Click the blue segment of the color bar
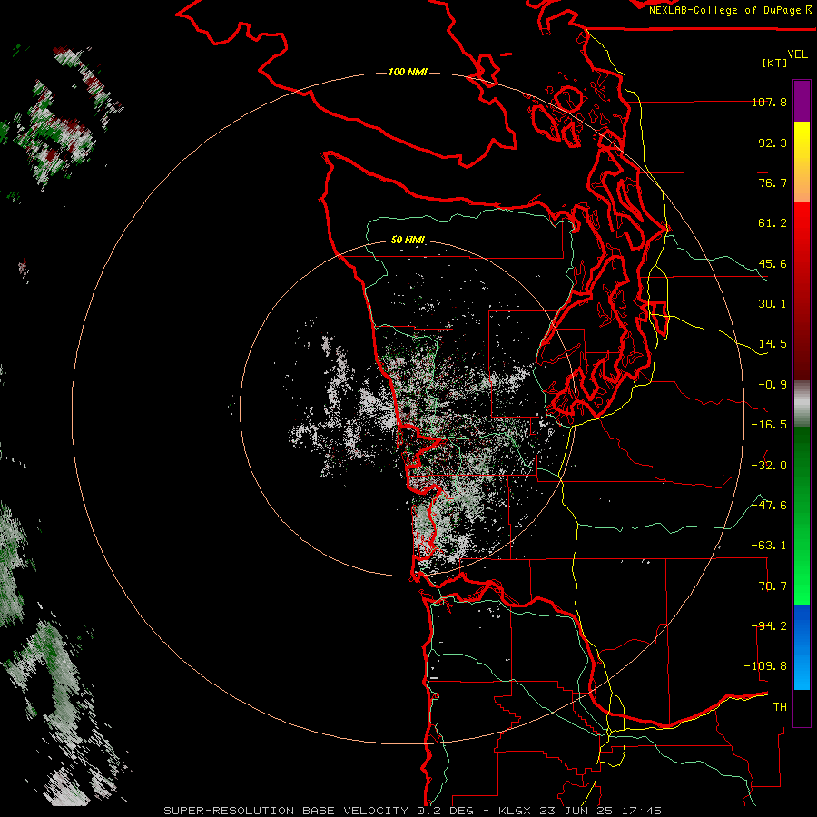 coord(802,647)
